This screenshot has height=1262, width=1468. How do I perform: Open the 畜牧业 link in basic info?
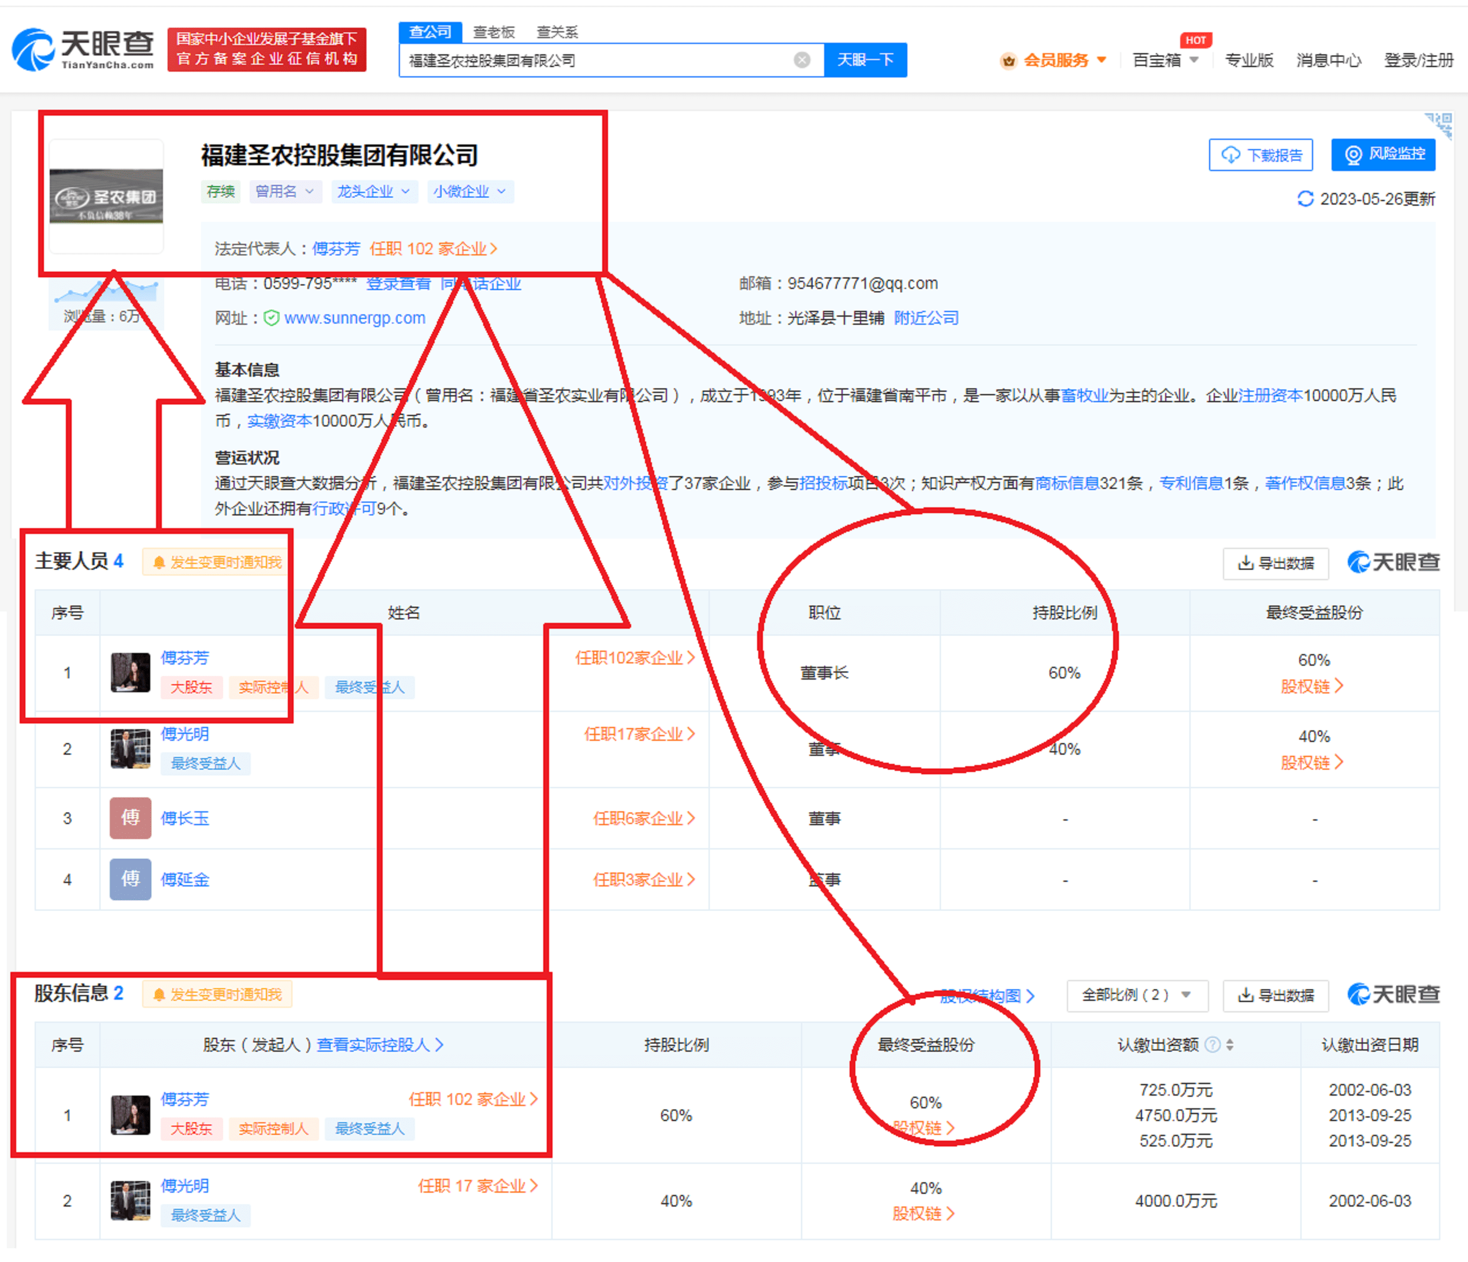pos(1084,395)
